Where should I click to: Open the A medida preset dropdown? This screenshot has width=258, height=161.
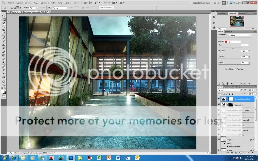[239, 35]
